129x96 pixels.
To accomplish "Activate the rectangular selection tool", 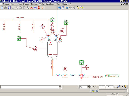I will coord(13,8).
